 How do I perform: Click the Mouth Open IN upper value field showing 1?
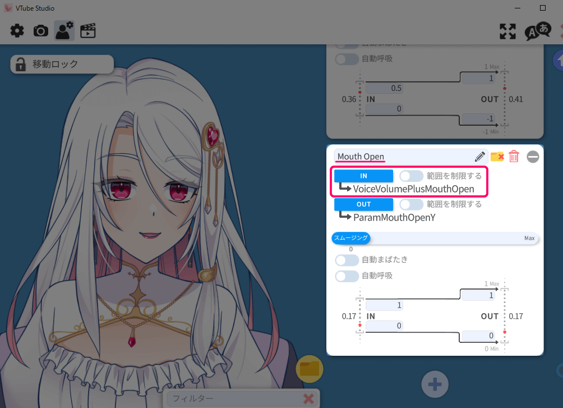coord(384,305)
